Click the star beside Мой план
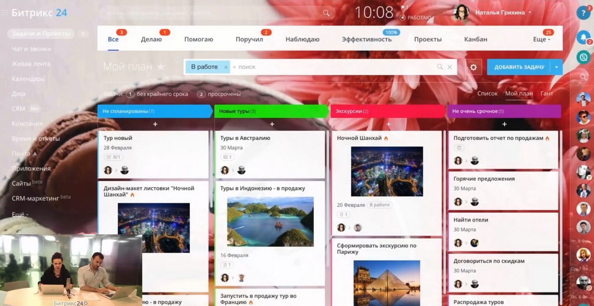594x306 pixels. click(161, 67)
